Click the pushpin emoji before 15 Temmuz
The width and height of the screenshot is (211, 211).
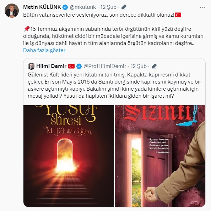[26, 29]
